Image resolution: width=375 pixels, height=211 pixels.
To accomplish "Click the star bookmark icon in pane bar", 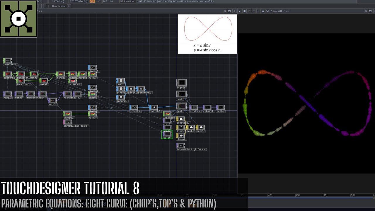I will click(x=263, y=11).
